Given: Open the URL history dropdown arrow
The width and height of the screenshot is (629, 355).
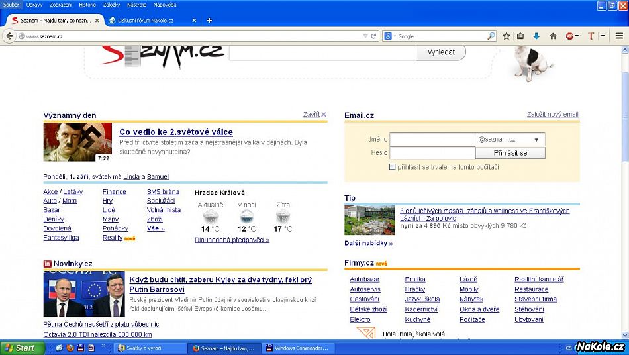Looking at the screenshot, I should click(365, 36).
